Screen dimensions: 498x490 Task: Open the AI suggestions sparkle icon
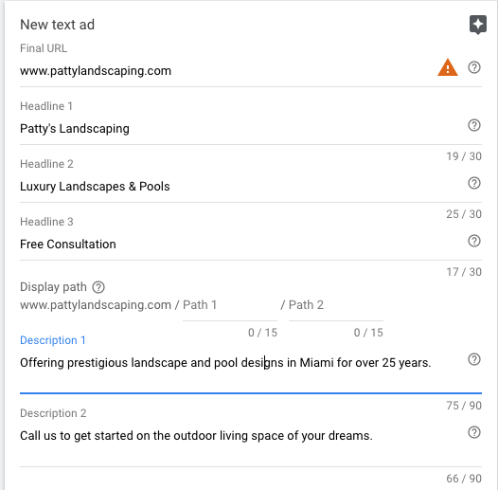[478, 25]
